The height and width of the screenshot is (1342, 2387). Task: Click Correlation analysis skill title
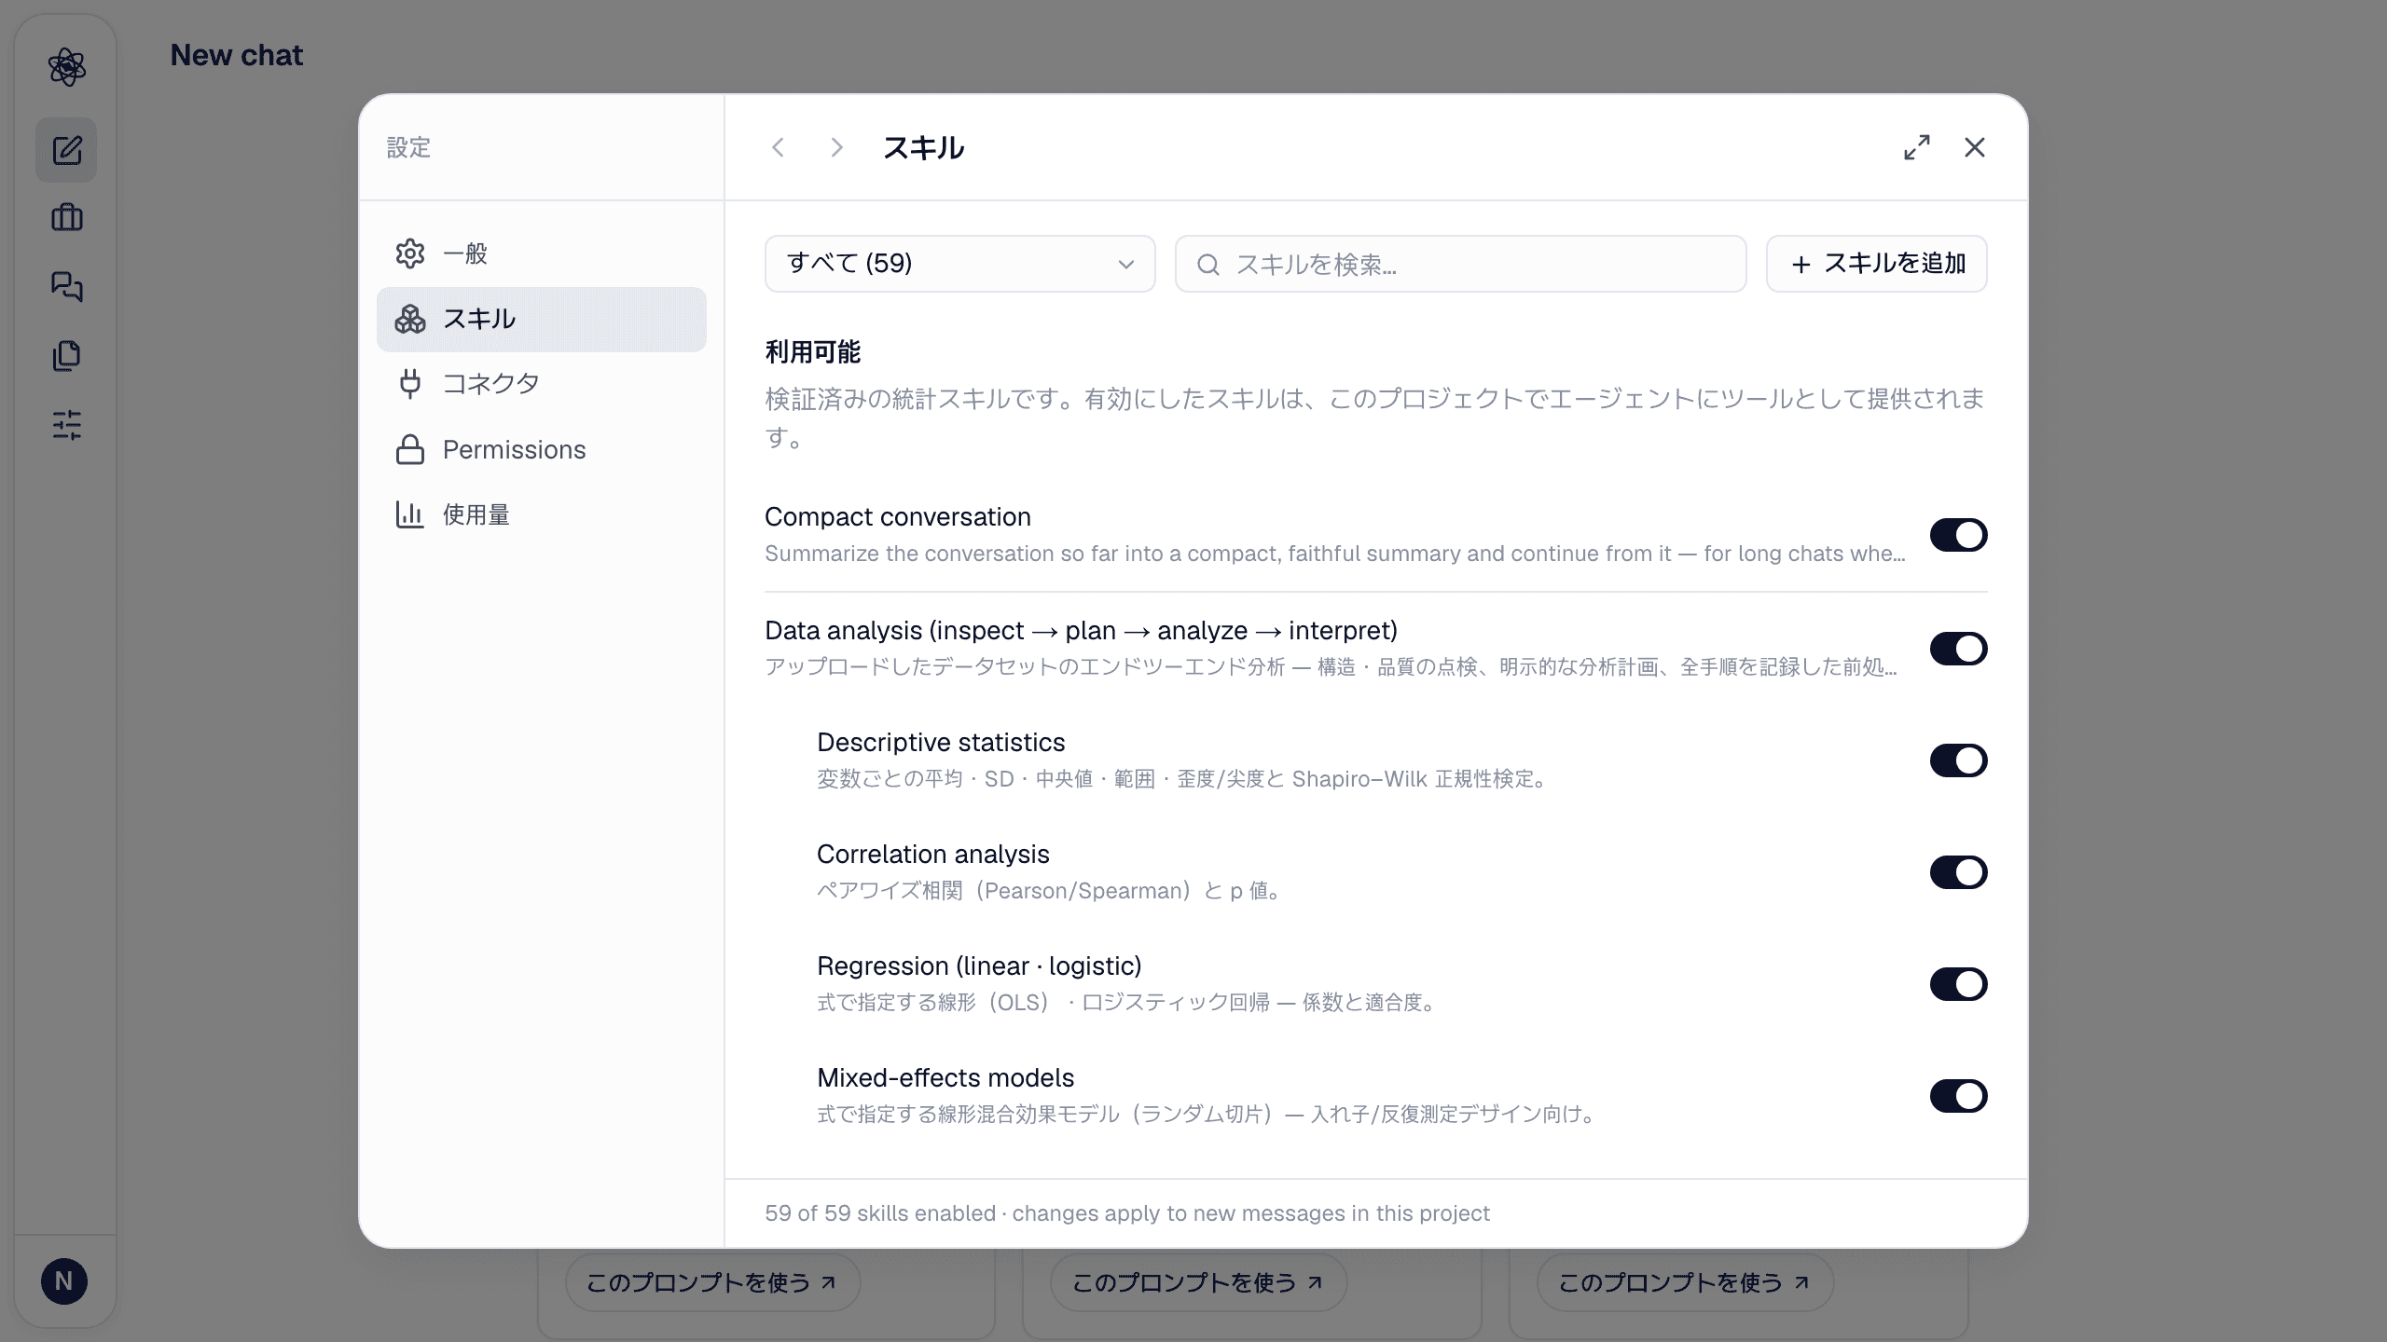933,854
